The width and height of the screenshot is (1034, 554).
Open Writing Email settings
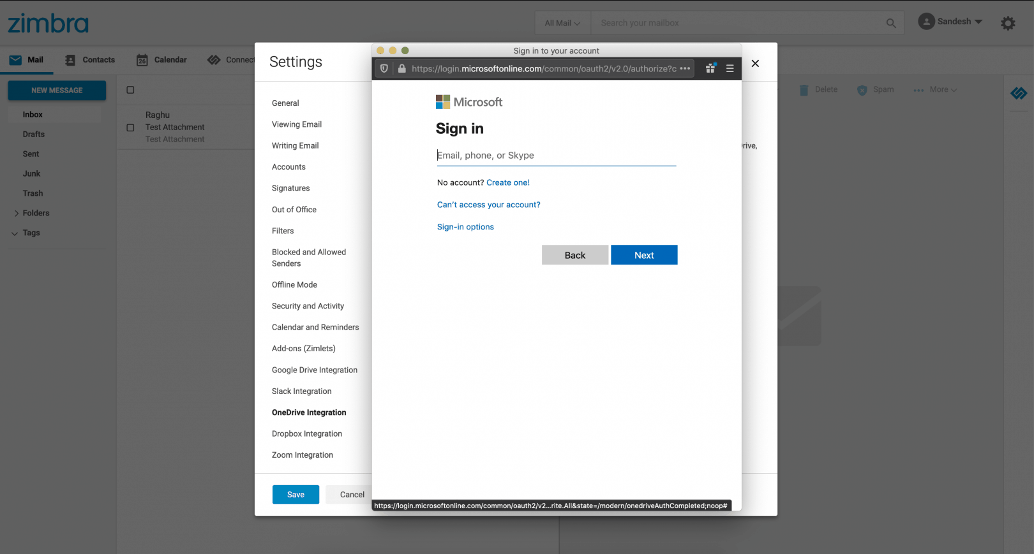pos(295,145)
